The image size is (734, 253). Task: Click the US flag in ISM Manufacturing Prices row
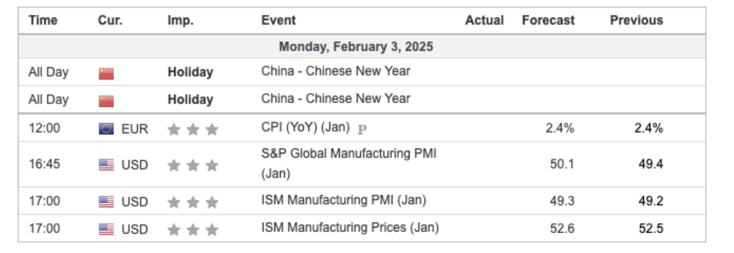coord(106,228)
